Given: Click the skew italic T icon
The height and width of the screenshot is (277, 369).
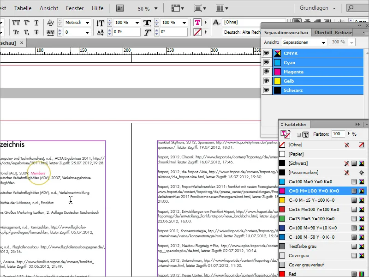Looking at the screenshot, I should (147, 32).
